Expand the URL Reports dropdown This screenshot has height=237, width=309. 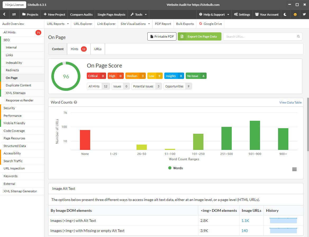57,24
